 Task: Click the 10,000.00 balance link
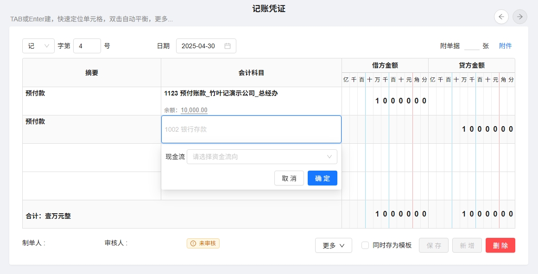[x=194, y=110]
